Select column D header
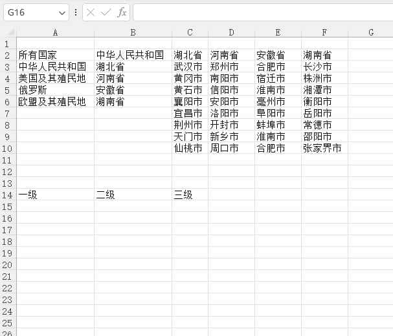 tap(231, 32)
